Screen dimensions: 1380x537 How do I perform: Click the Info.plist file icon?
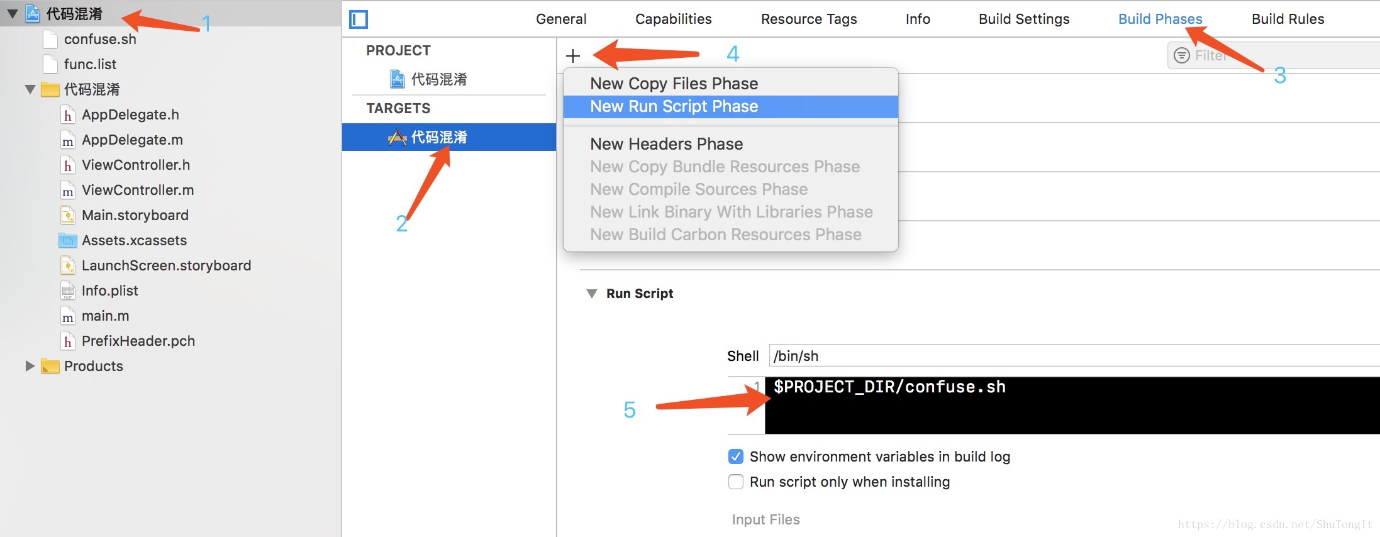(x=68, y=291)
